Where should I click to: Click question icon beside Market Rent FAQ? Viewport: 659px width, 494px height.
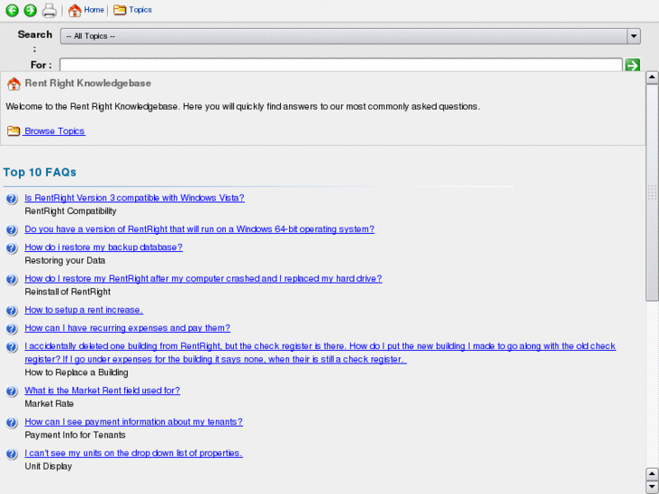click(x=12, y=391)
